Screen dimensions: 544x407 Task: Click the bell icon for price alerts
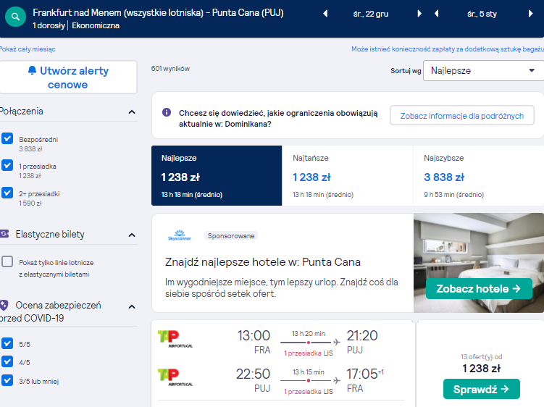click(32, 70)
